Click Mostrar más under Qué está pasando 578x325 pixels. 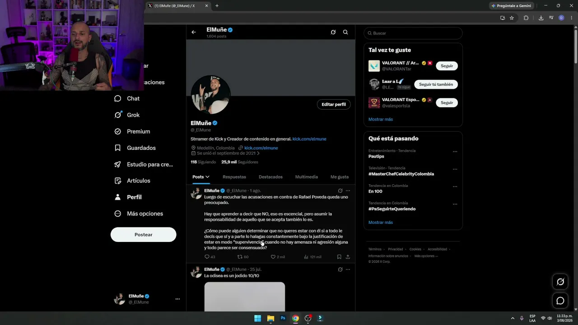(381, 223)
